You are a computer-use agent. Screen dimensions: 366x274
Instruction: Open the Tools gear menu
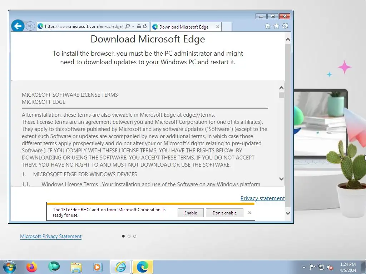285,26
